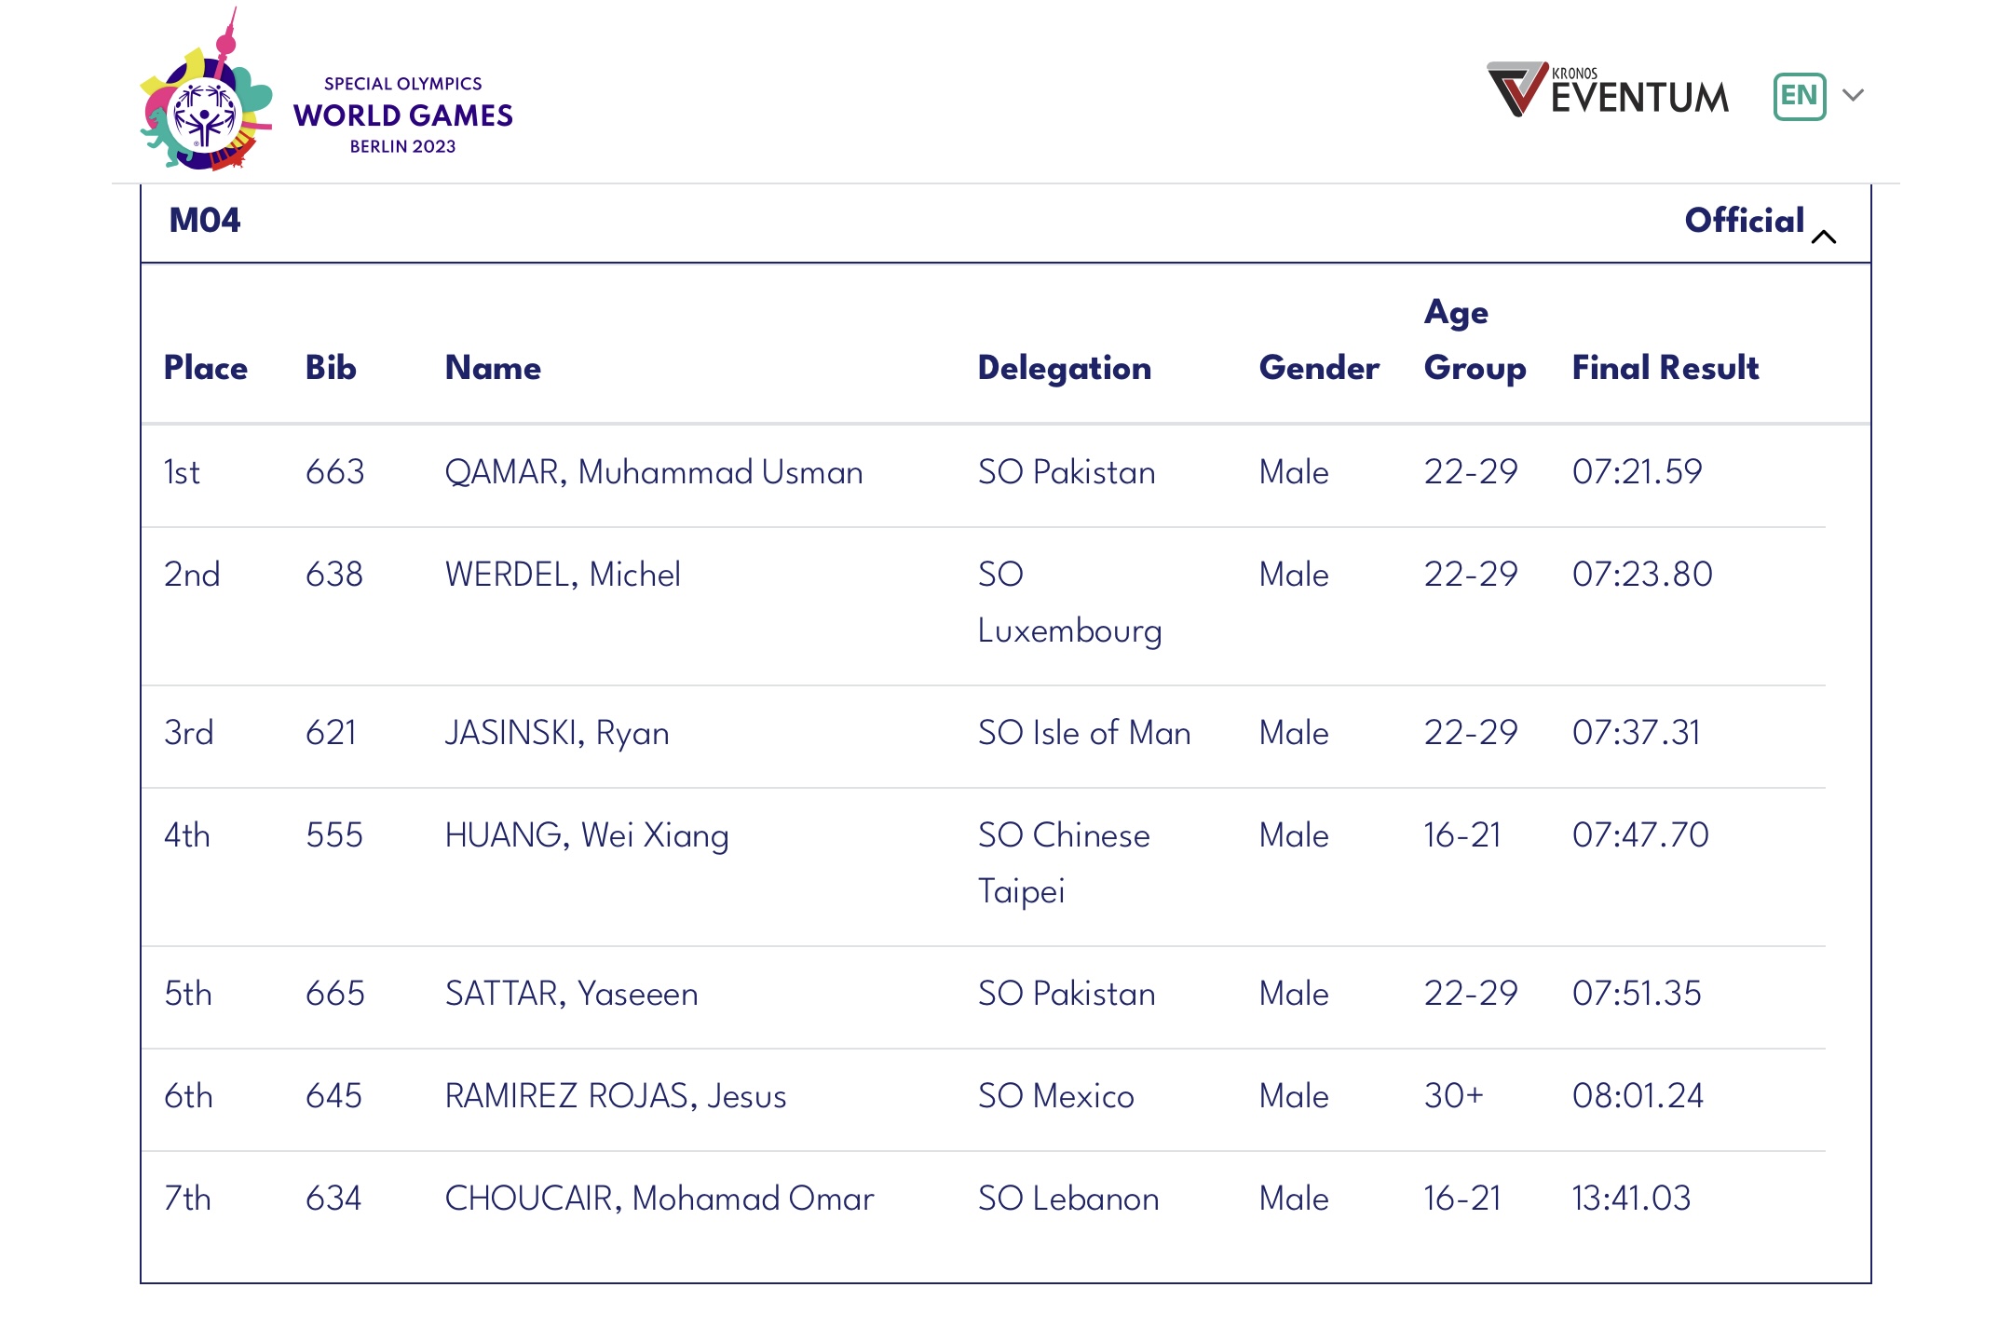Select athlete CHOUCAIR, Mohamad Omar
This screenshot has height=1328, width=2012.
(x=659, y=1199)
